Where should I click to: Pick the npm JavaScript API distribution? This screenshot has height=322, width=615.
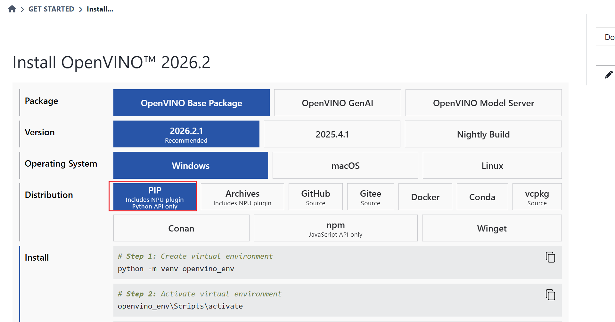tap(336, 228)
